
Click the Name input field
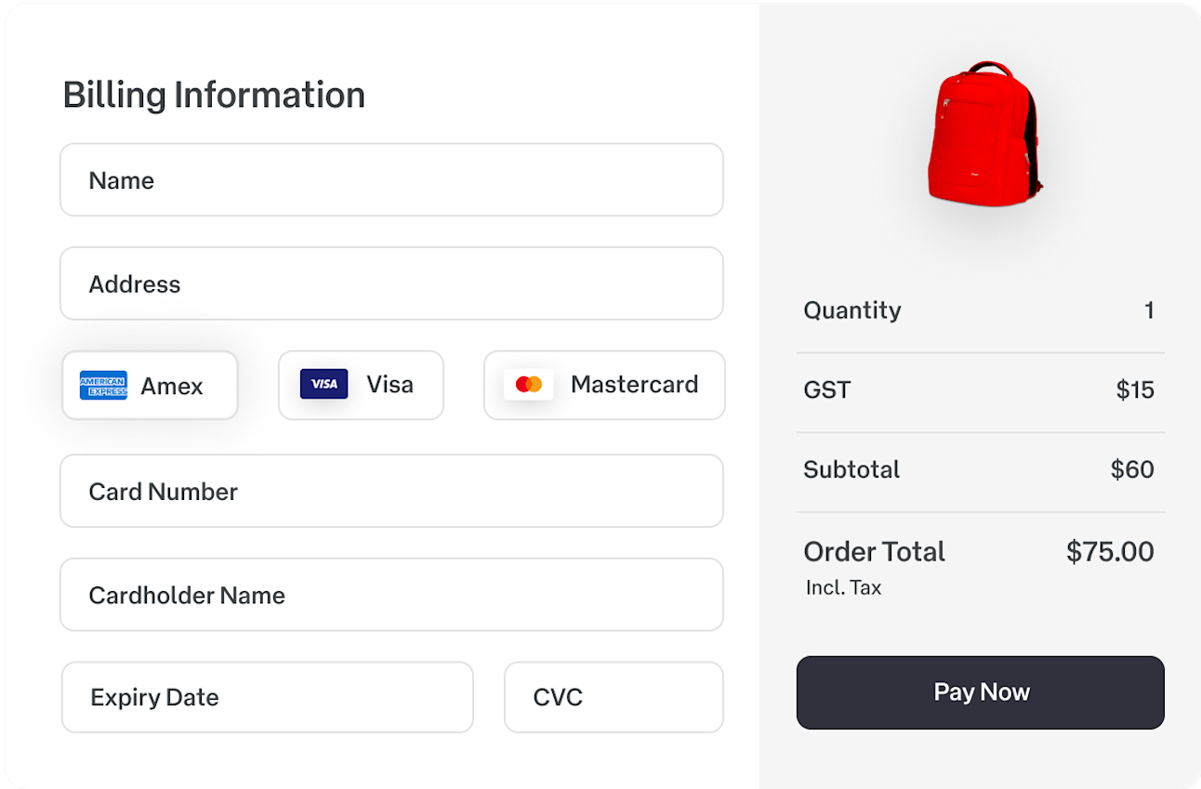tap(391, 179)
